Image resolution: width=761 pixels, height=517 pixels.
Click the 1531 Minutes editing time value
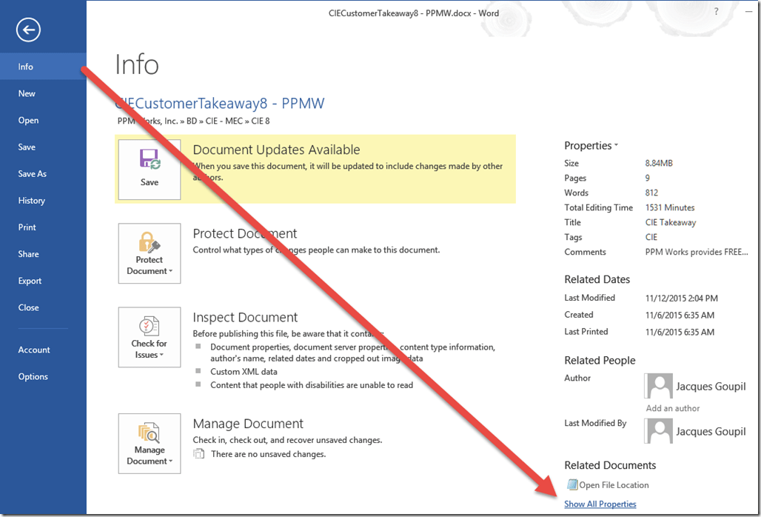pyautogui.click(x=670, y=208)
